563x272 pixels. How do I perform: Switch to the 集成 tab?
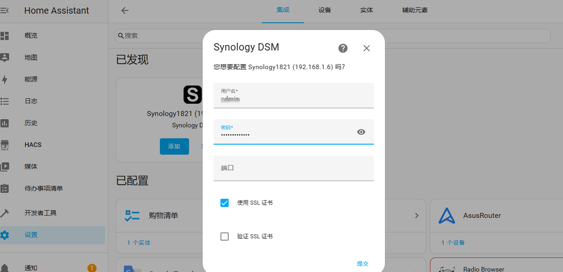[283, 10]
